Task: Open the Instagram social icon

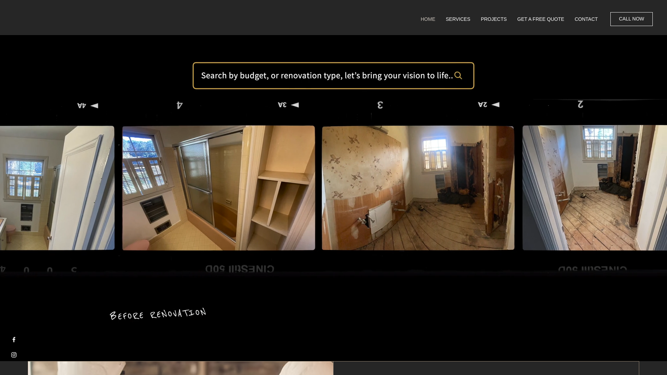Action: tap(14, 355)
